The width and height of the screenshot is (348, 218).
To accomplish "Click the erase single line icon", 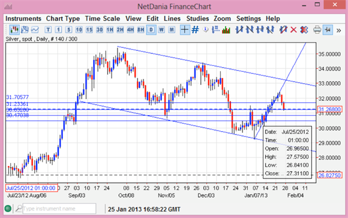I will 283,30.
